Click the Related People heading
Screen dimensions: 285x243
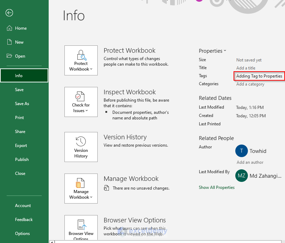[x=216, y=138]
